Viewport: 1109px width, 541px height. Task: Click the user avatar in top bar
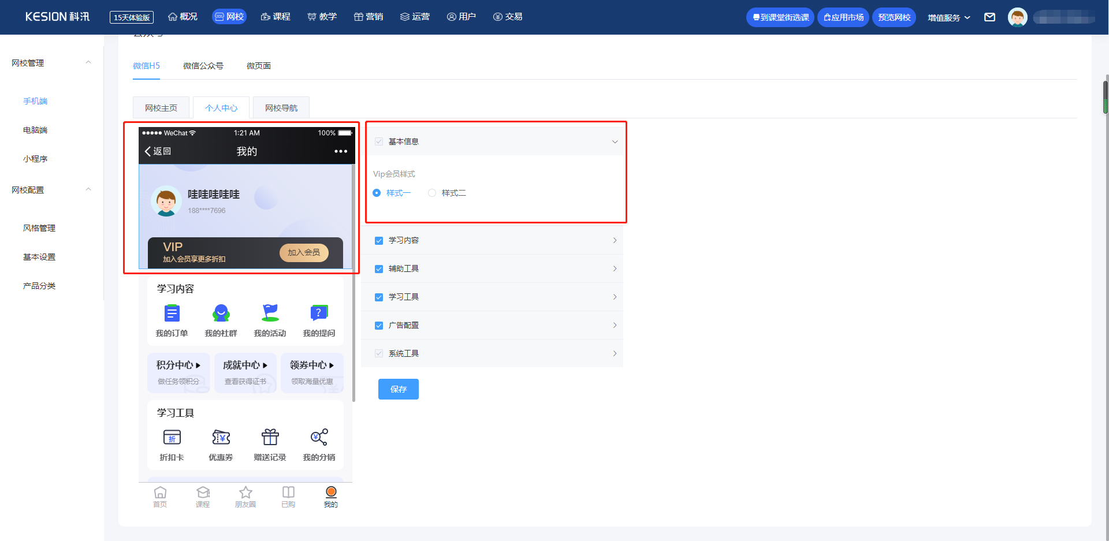click(1017, 17)
